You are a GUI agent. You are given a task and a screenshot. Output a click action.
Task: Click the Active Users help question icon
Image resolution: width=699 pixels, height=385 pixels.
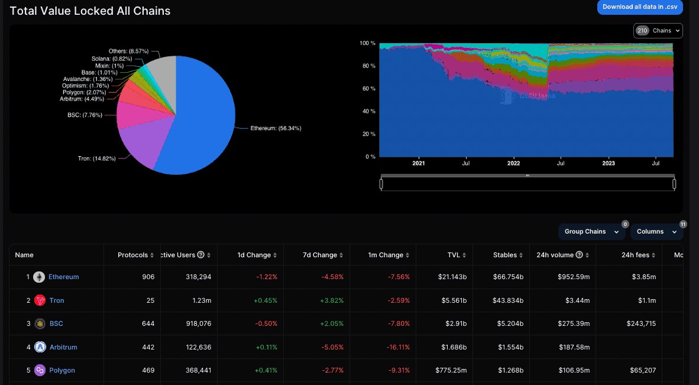pyautogui.click(x=200, y=255)
